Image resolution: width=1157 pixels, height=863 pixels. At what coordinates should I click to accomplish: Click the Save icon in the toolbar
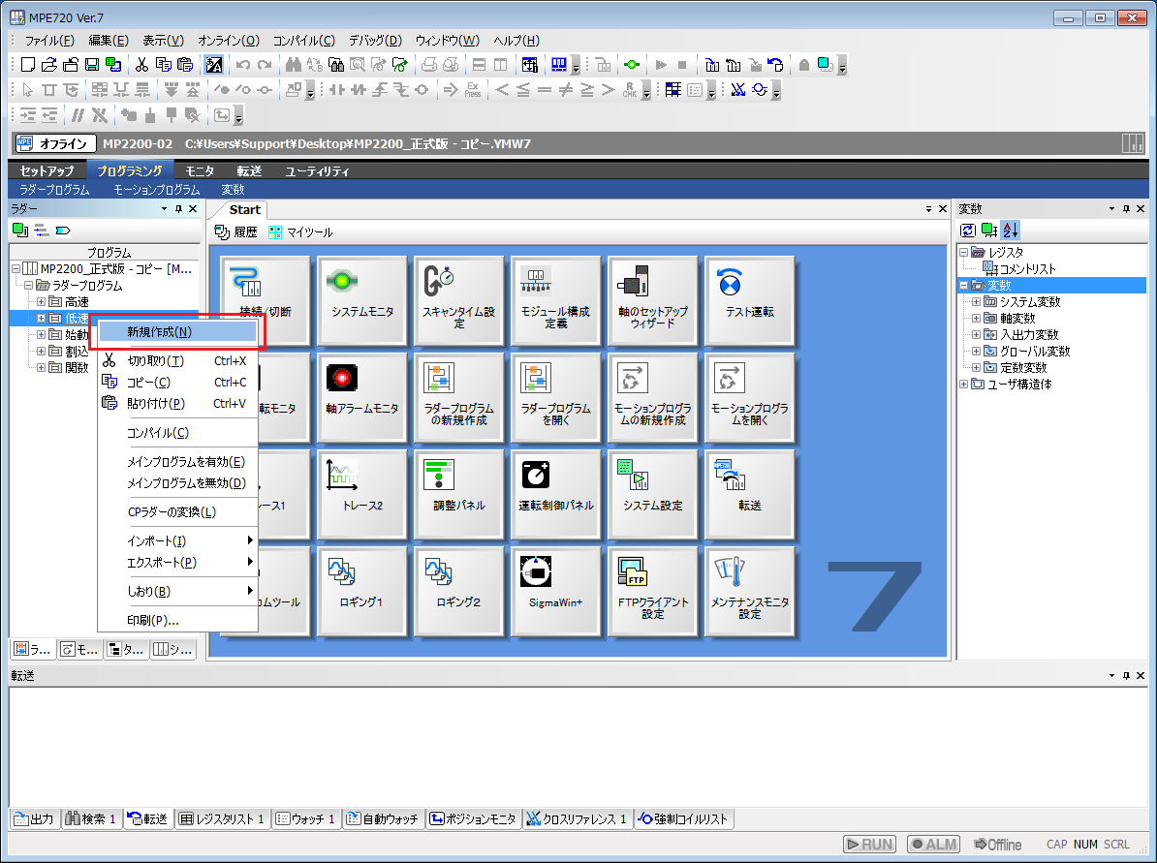click(x=92, y=65)
